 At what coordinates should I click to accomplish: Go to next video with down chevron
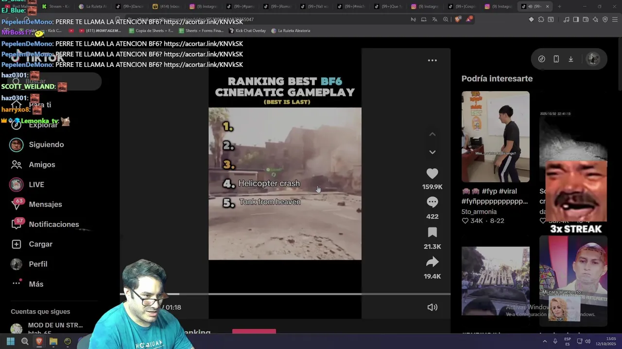tap(432, 152)
